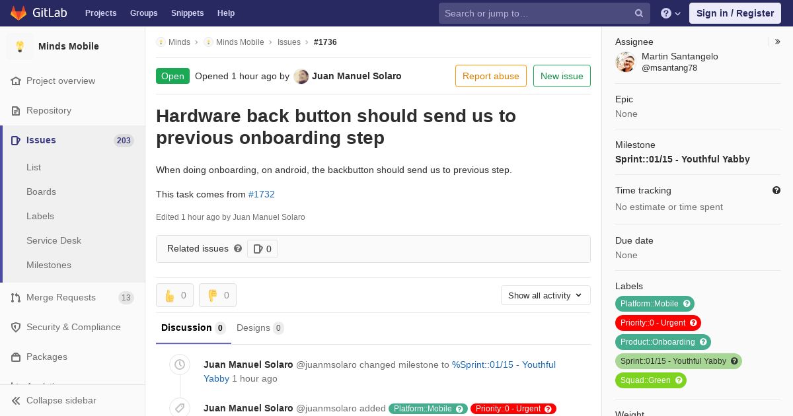Image resolution: width=793 pixels, height=416 pixels.
Task: Open Issues List in the sidebar
Action: tap(34, 167)
